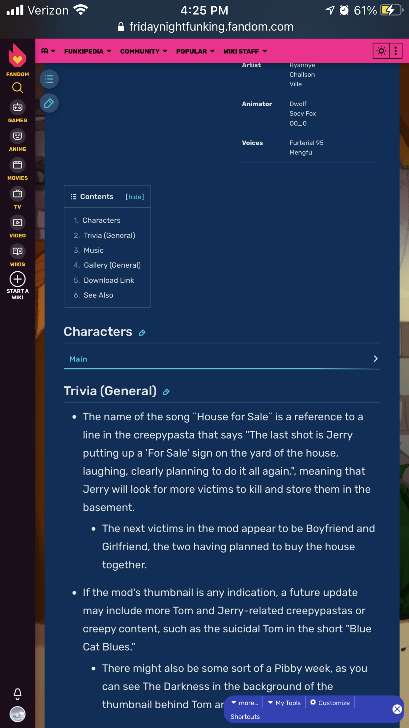Select voice credit "Mengfu"

301,152
